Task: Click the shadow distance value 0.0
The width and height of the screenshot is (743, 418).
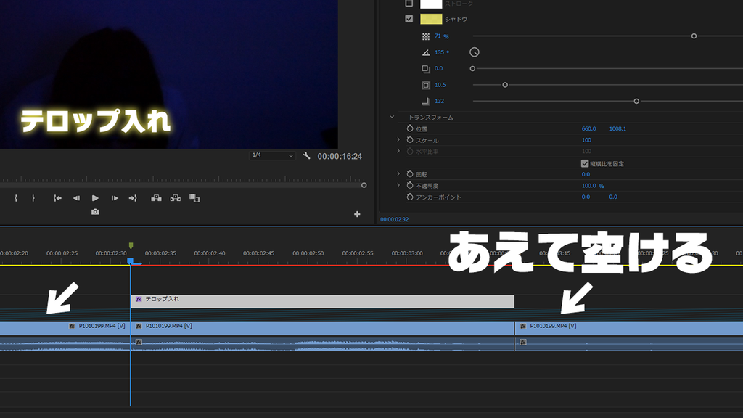Action: click(439, 69)
